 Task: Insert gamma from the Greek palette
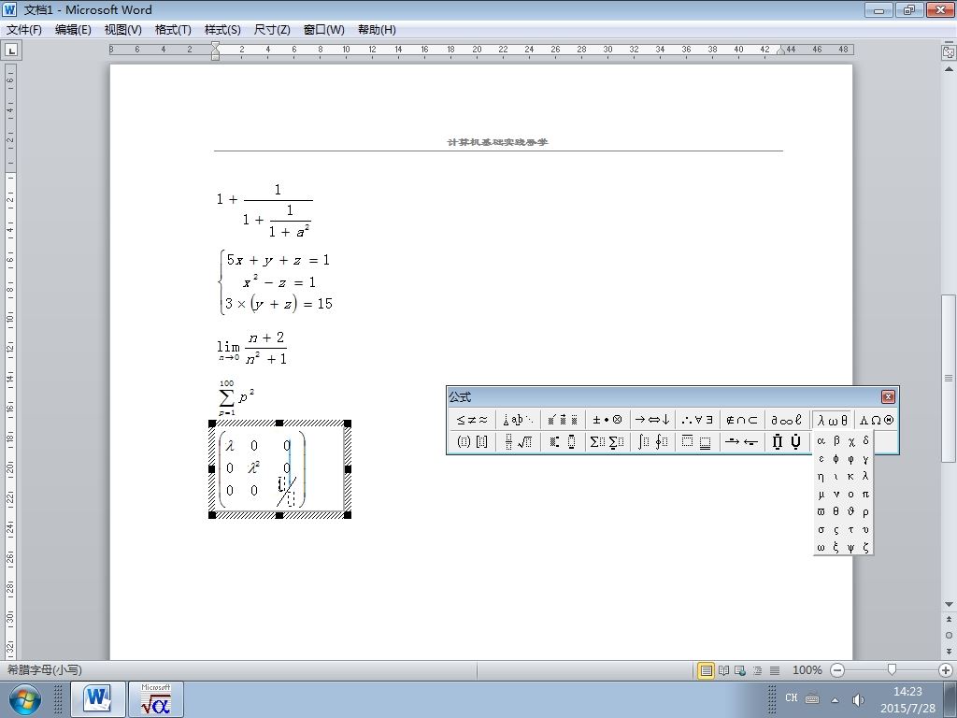coord(865,458)
